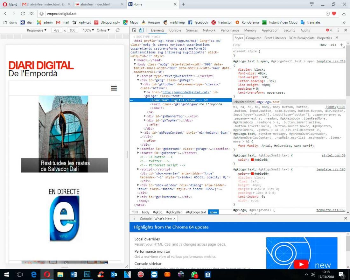The image size is (350, 280).
Task: Select the #gkTopBar breadcrumb
Action: click(174, 212)
